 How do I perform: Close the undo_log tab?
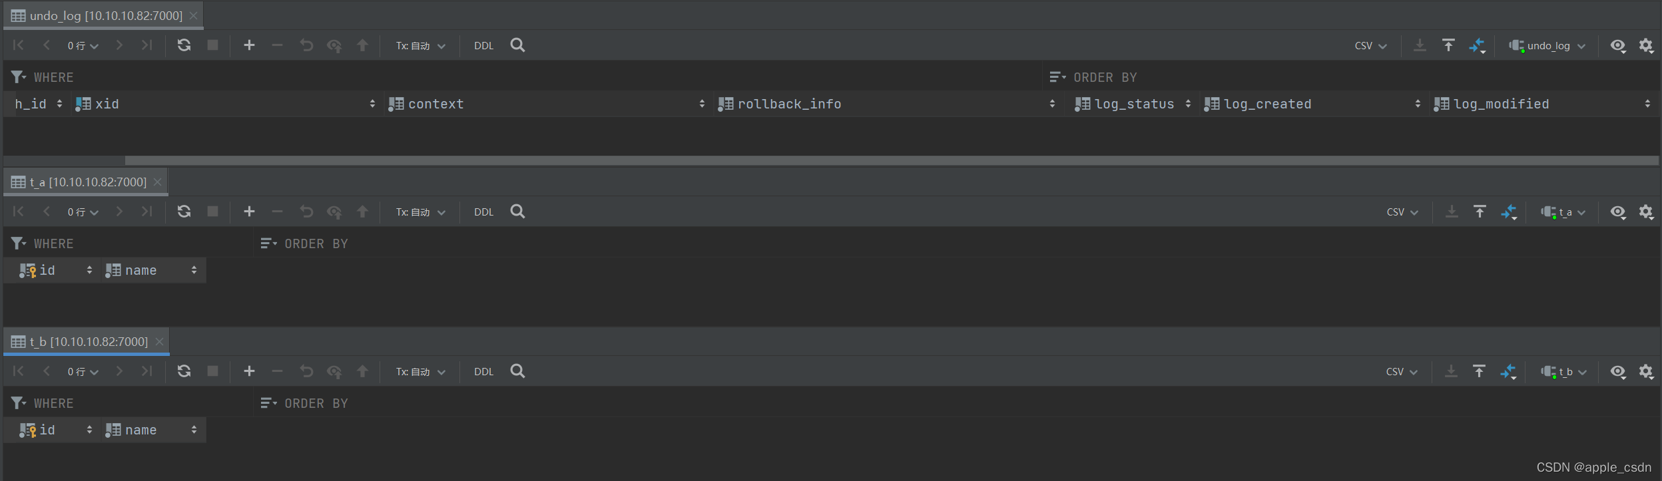[x=193, y=15]
